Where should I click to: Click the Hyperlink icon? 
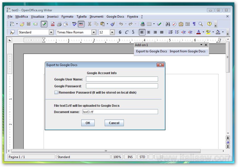pos(143,24)
